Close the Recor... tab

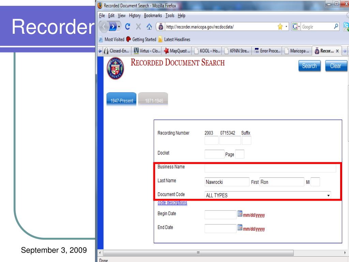[337, 51]
